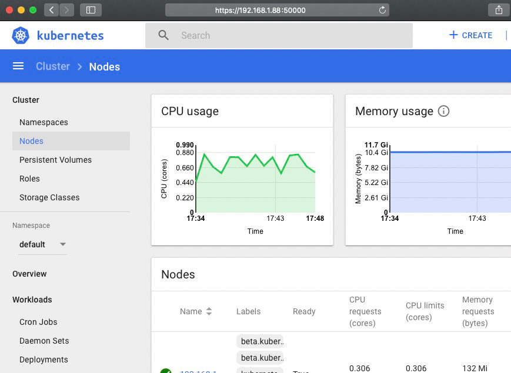511x373 pixels.
Task: Click the 17:48 time label on CPU chart
Action: coord(315,219)
